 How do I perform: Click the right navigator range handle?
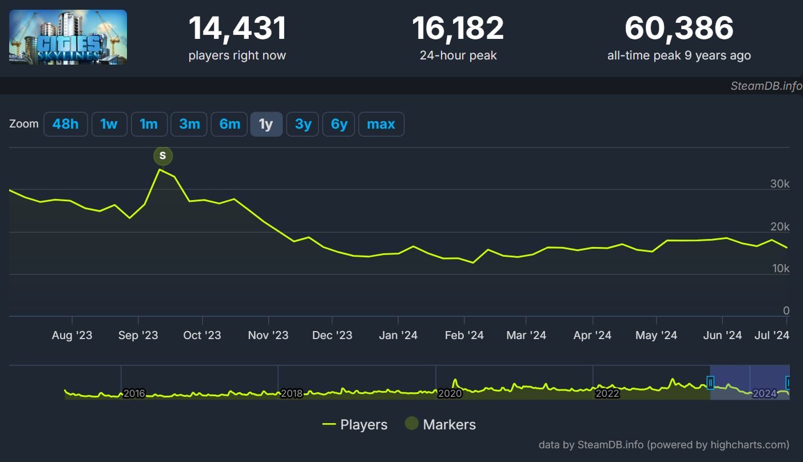click(x=788, y=383)
